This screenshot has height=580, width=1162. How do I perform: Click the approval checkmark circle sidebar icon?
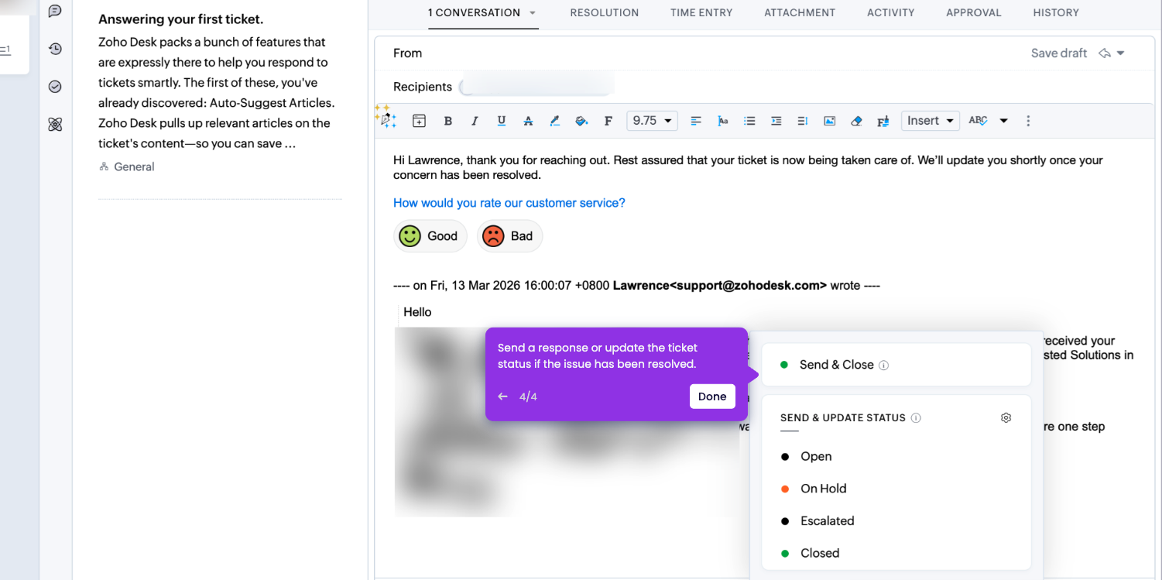55,87
